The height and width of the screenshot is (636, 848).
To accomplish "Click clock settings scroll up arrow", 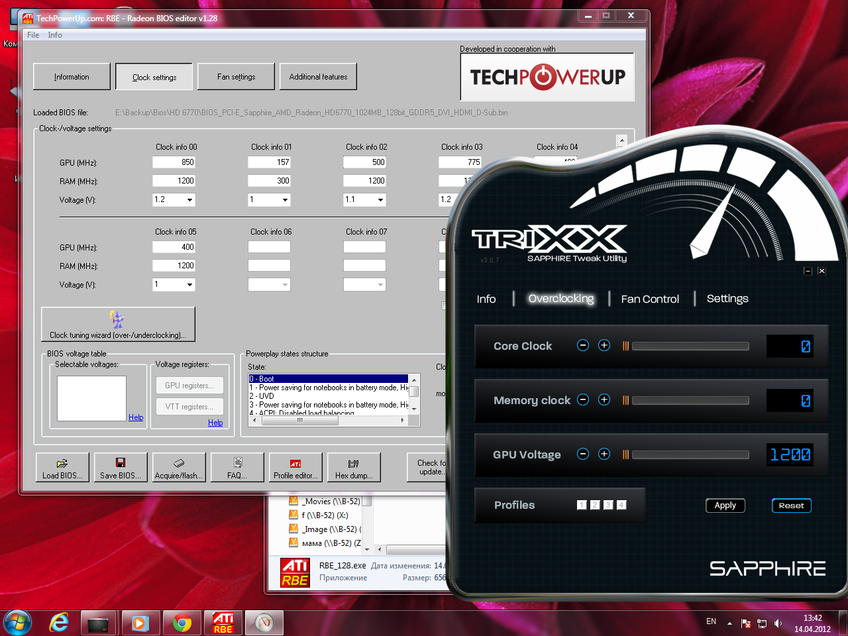I will point(621,140).
